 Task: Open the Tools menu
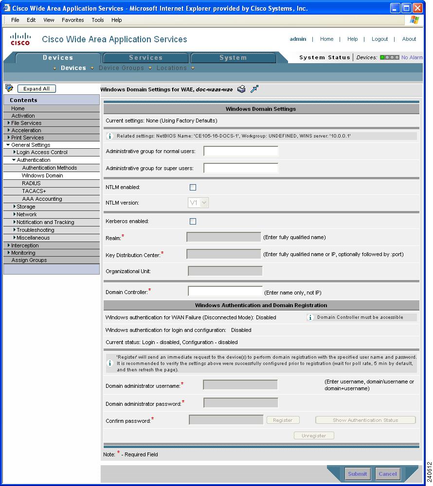point(98,20)
